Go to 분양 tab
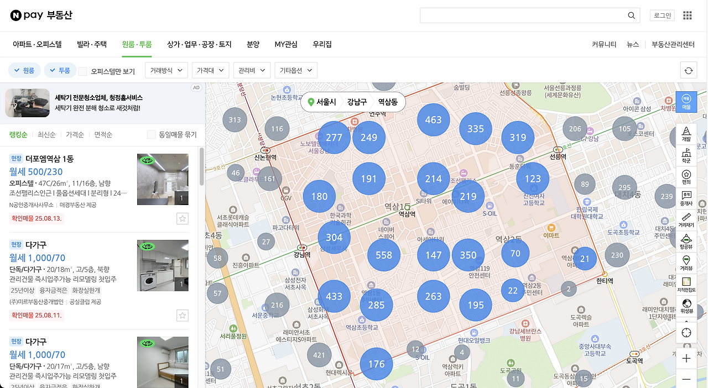Image resolution: width=708 pixels, height=388 pixels. (x=253, y=44)
